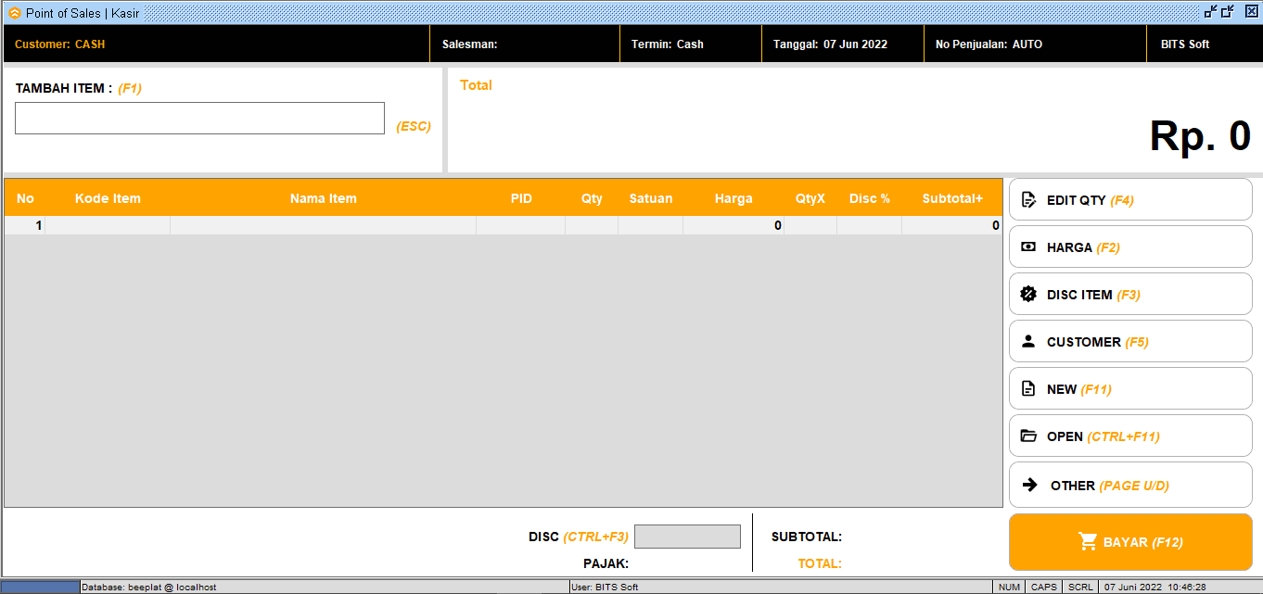This screenshot has width=1263, height=594.
Task: Click the Kode Item column header
Action: (108, 198)
